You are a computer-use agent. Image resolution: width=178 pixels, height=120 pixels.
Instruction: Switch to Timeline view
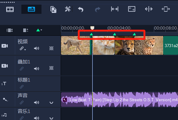31,9
